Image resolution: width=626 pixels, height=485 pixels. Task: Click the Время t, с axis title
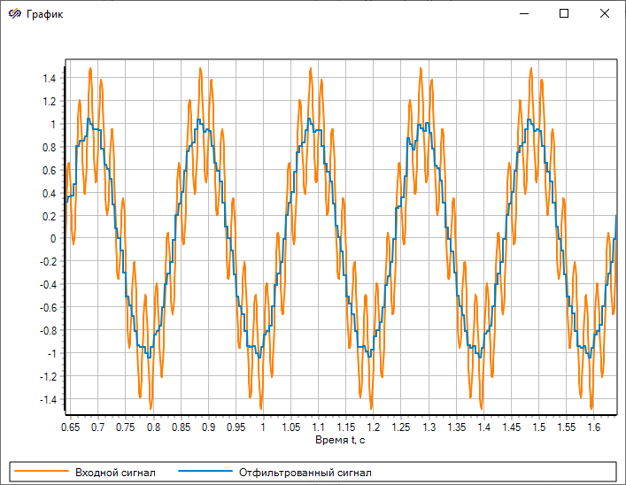tap(340, 439)
